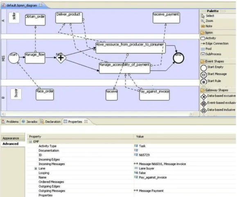Select the parallel gateway plus diamond

point(61,58)
